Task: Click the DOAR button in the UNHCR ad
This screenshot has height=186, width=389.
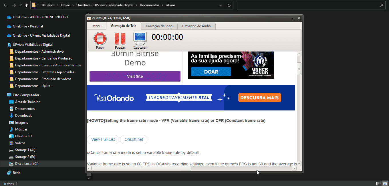Action: (x=211, y=72)
